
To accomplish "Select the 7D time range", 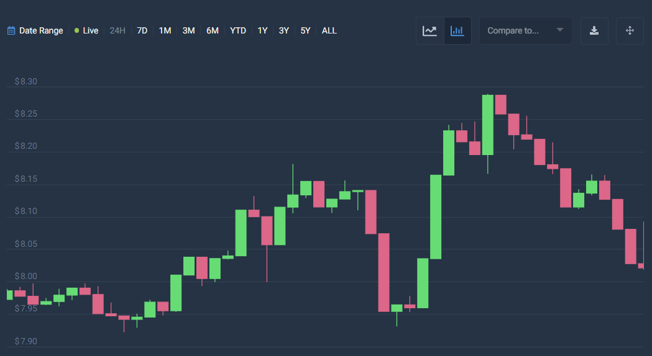I will click(142, 30).
